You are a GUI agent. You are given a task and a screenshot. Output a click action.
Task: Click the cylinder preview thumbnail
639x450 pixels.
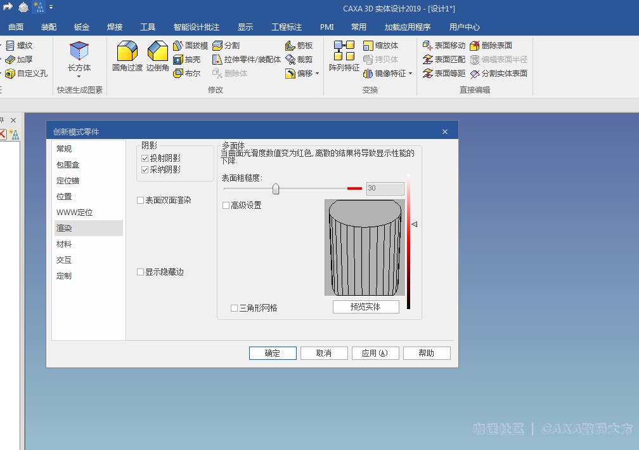365,248
